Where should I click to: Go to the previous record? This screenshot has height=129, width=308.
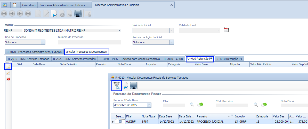click(x=12, y=14)
